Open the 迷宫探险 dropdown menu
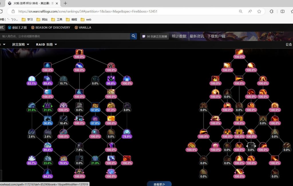This screenshot has width=293, height=186. [x=20, y=44]
